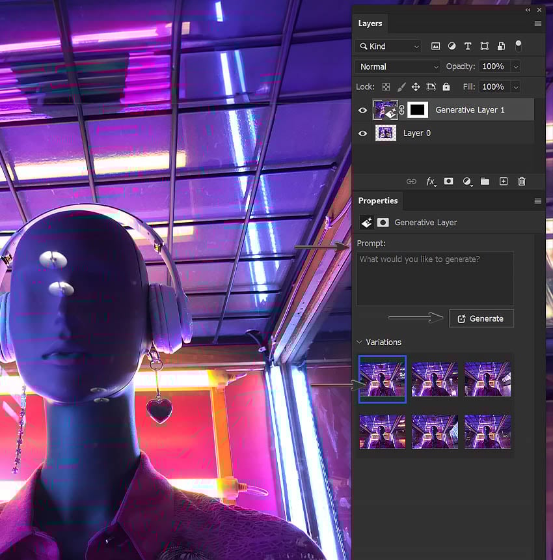
Task: Toggle visibility of Layer 0
Action: 362,133
